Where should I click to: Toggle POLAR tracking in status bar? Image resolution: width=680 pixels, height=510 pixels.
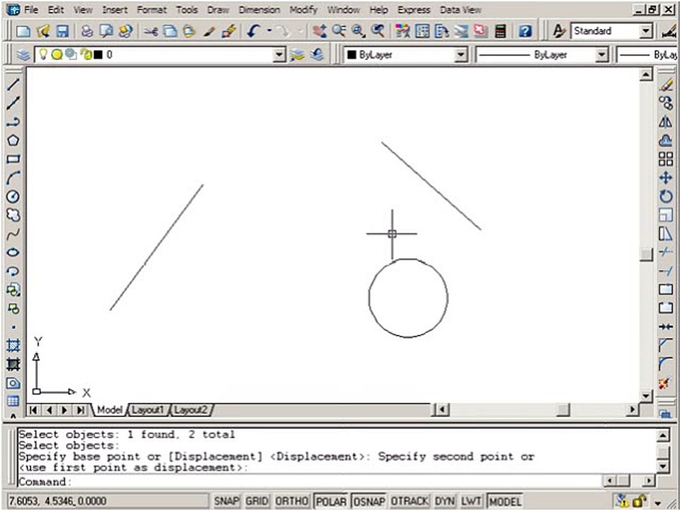[331, 501]
